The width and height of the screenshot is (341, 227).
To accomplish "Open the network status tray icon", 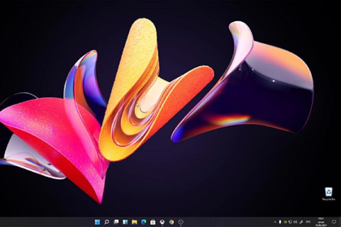I will (x=290, y=222).
